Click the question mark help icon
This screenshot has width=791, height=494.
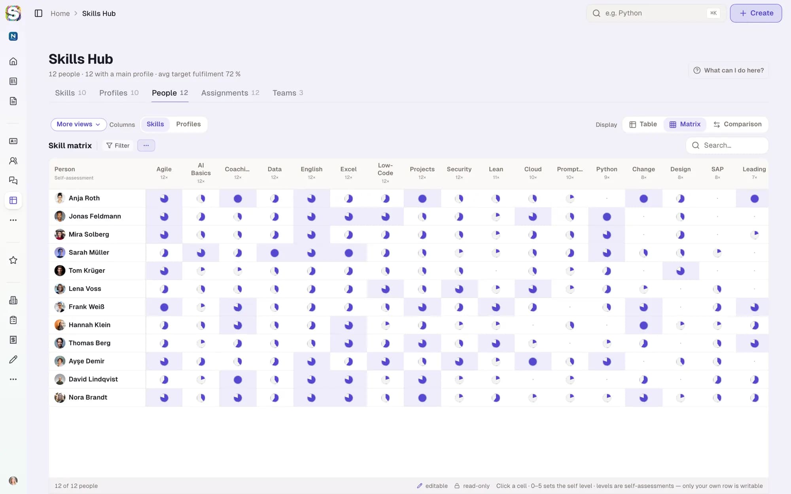pyautogui.click(x=697, y=70)
